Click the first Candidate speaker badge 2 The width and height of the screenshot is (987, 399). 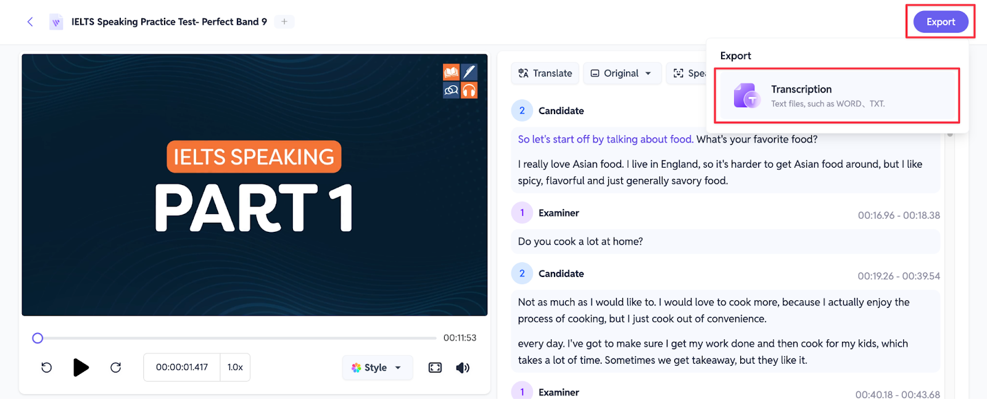point(522,110)
